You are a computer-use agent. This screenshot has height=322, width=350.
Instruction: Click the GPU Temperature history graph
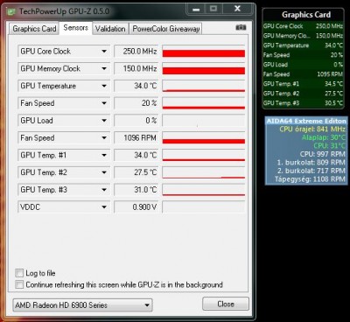[204, 86]
